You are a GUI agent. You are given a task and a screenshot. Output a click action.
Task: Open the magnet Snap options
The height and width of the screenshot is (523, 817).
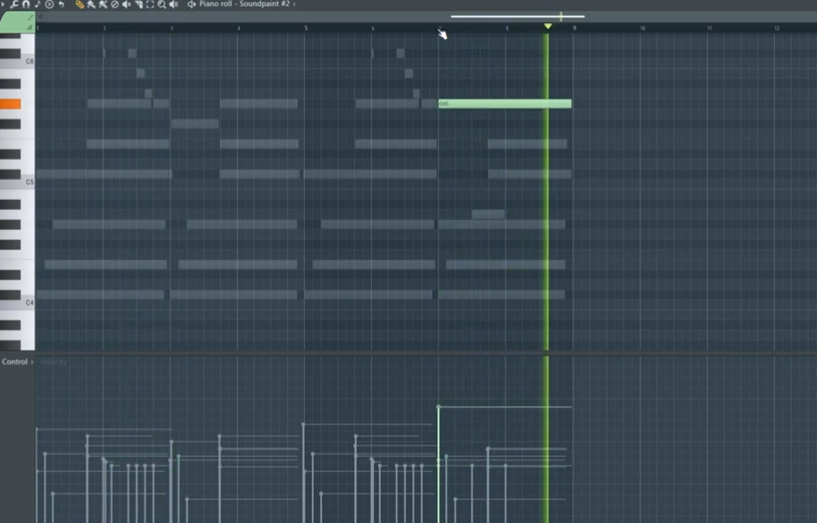26,4
